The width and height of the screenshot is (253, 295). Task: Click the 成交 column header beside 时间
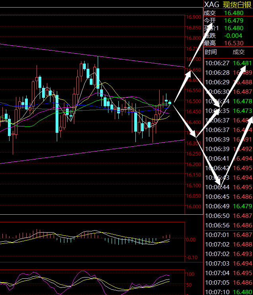click(239, 52)
